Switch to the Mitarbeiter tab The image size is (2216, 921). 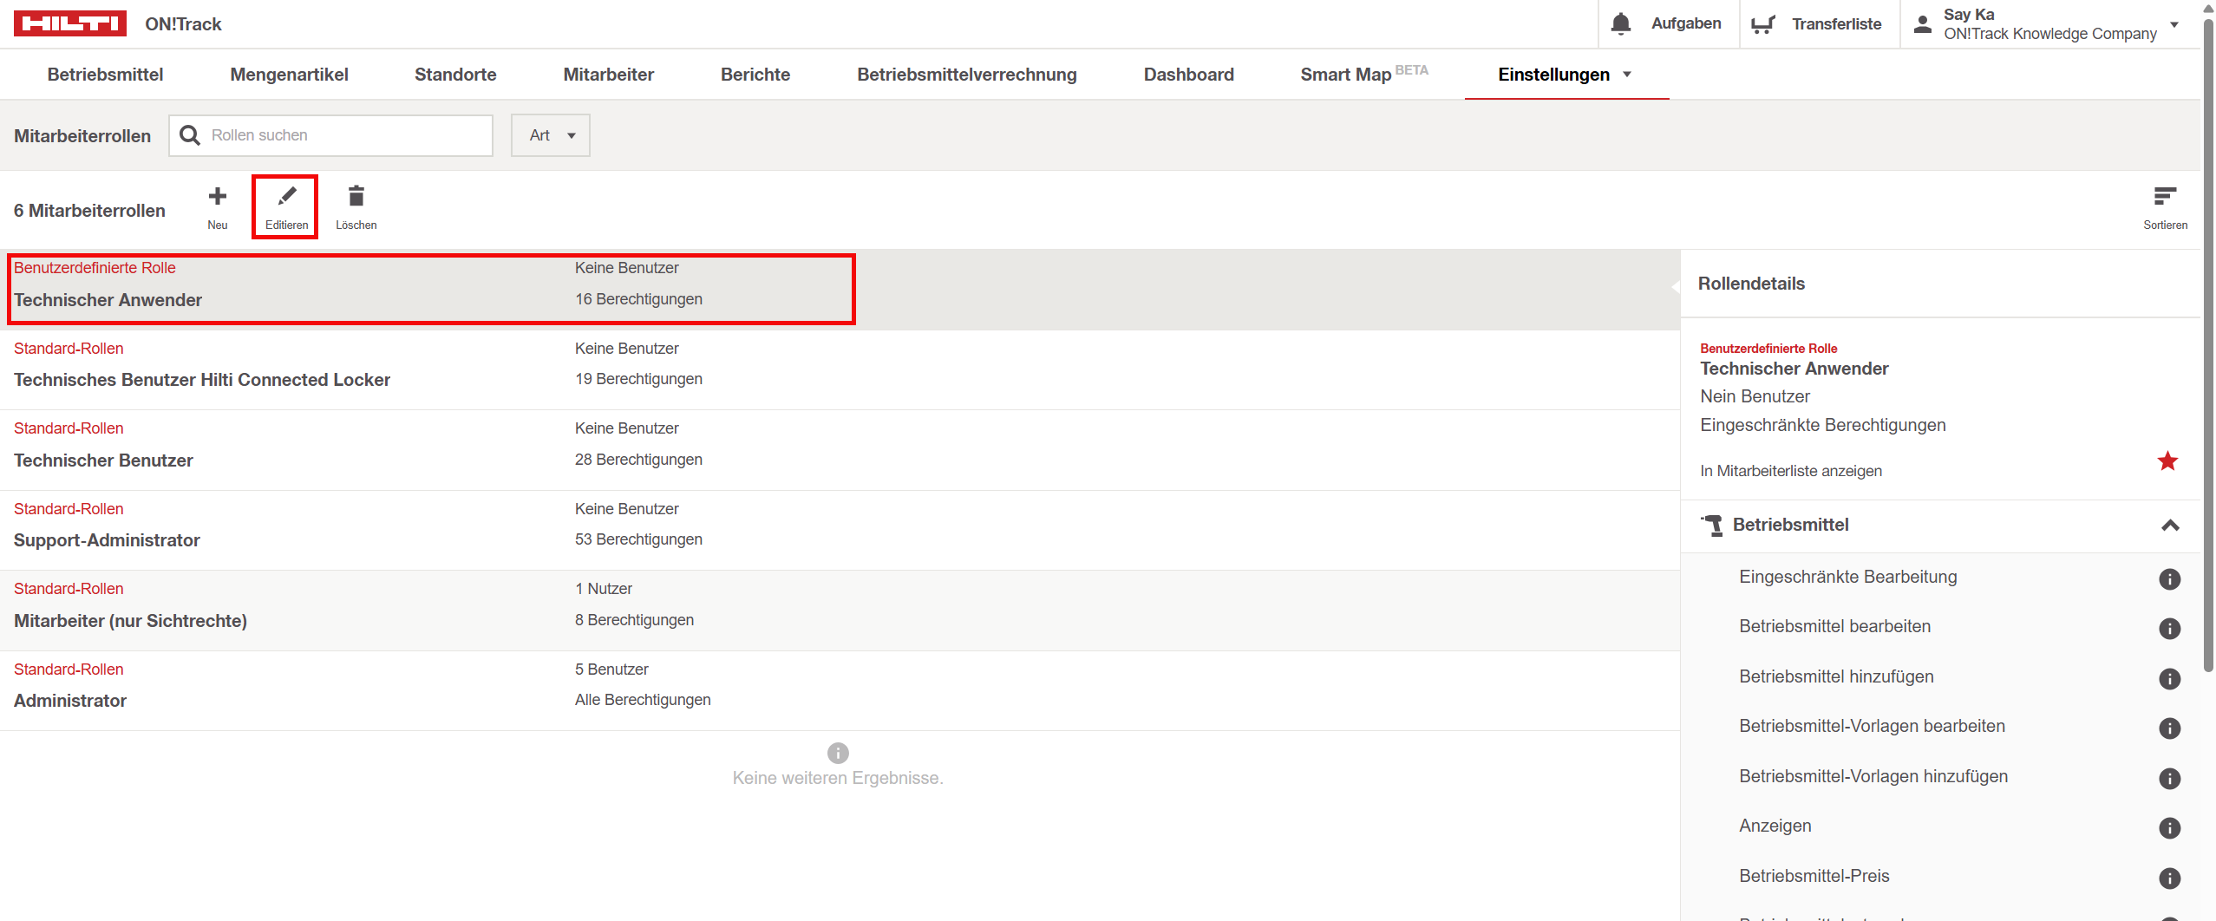pyautogui.click(x=609, y=75)
